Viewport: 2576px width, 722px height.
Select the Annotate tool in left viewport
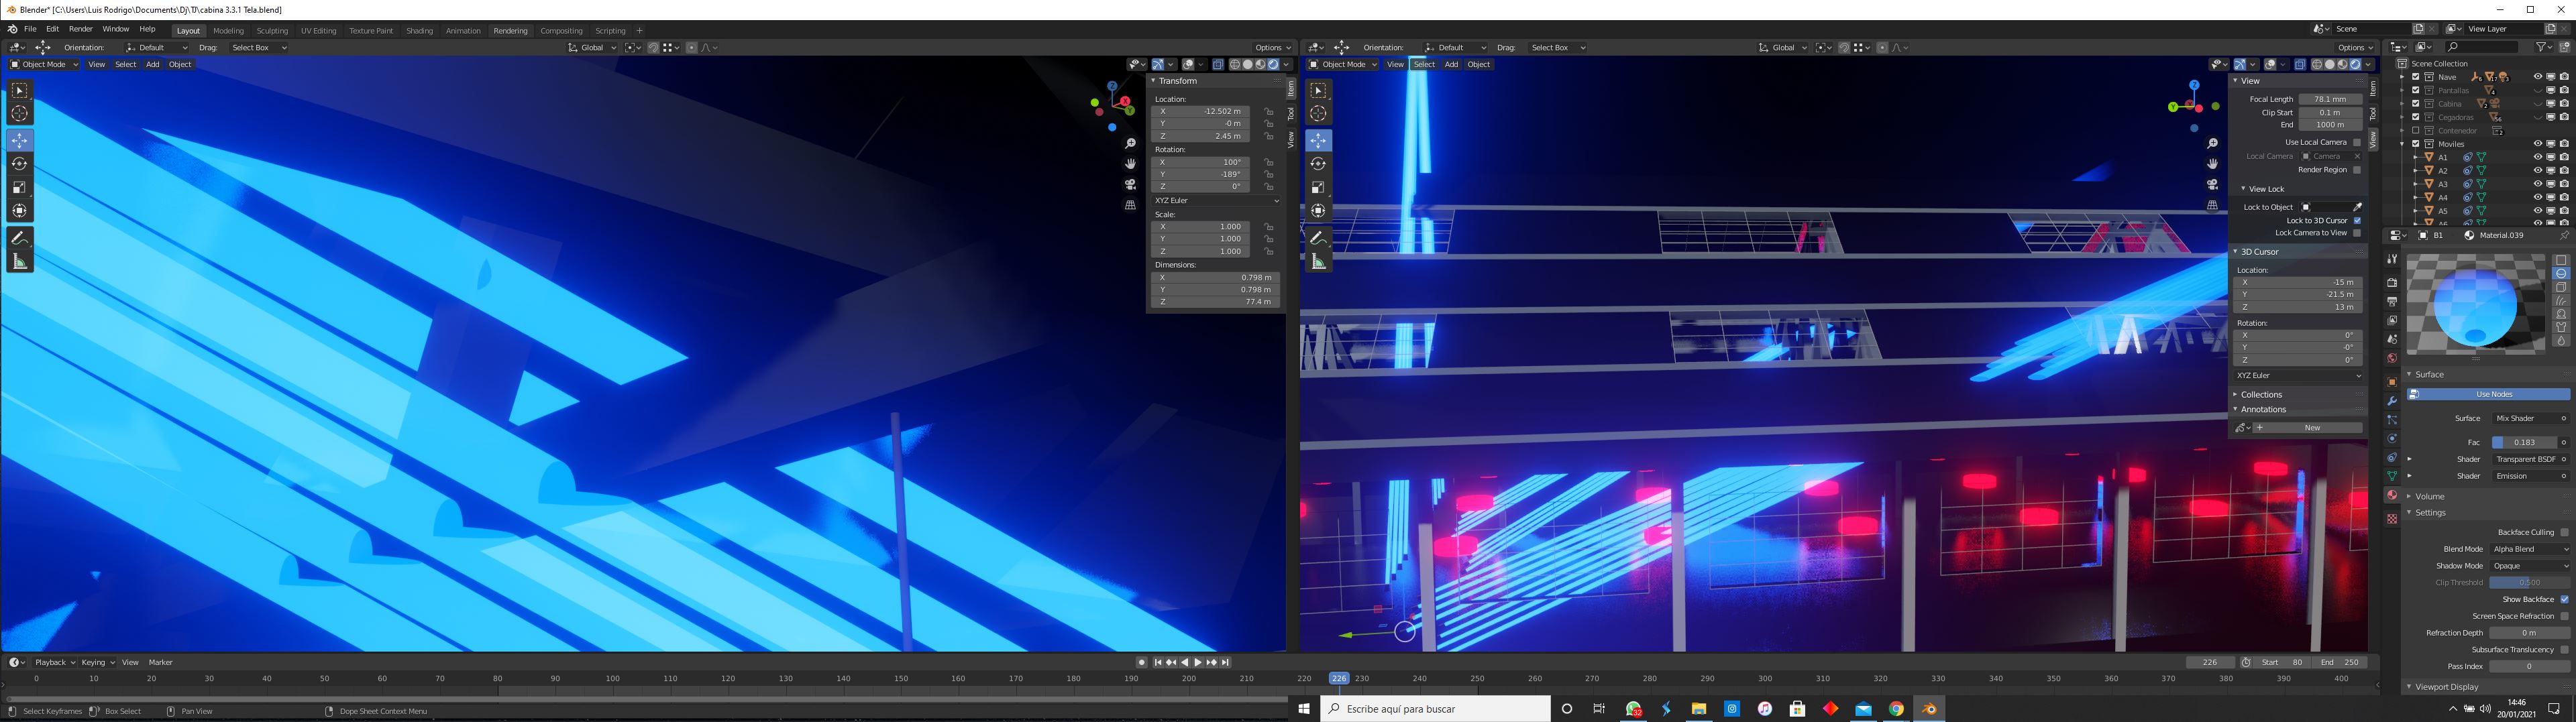pos(19,238)
